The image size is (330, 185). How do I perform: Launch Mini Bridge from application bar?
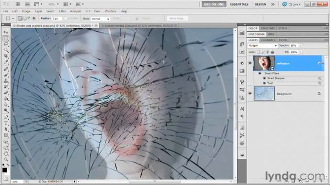coord(27,4)
